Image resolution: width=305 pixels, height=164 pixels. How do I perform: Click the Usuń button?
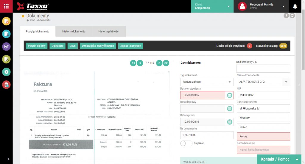tap(73, 46)
